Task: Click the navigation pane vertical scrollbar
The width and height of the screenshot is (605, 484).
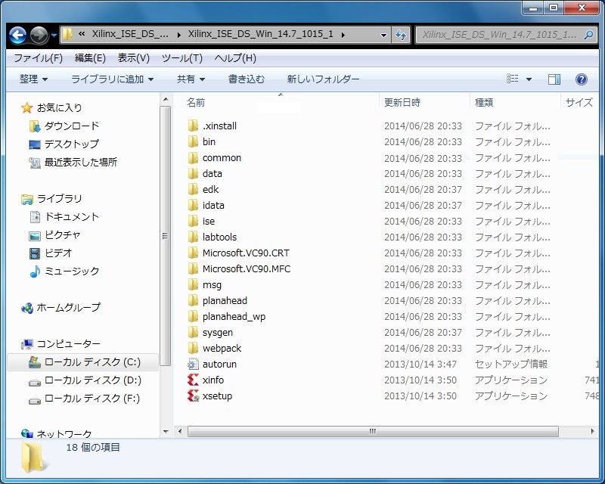Action: [x=165, y=235]
